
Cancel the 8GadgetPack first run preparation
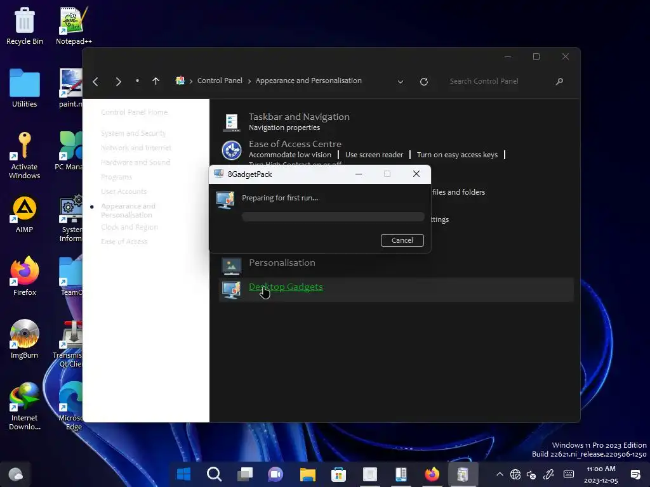(x=402, y=240)
